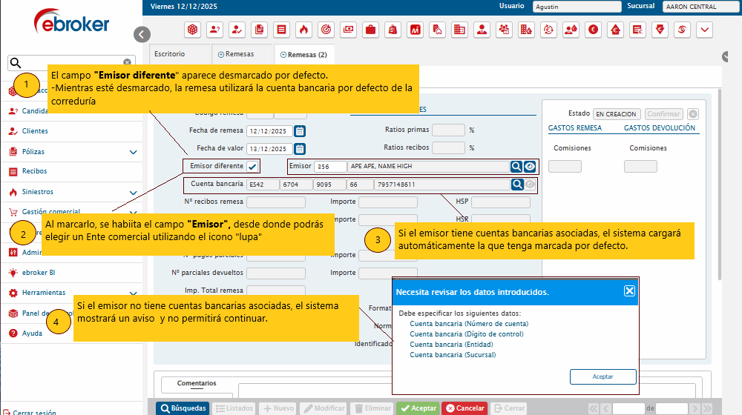The height and width of the screenshot is (415, 742).
Task: Click the sidebar search input field
Action: pyautogui.click(x=71, y=63)
